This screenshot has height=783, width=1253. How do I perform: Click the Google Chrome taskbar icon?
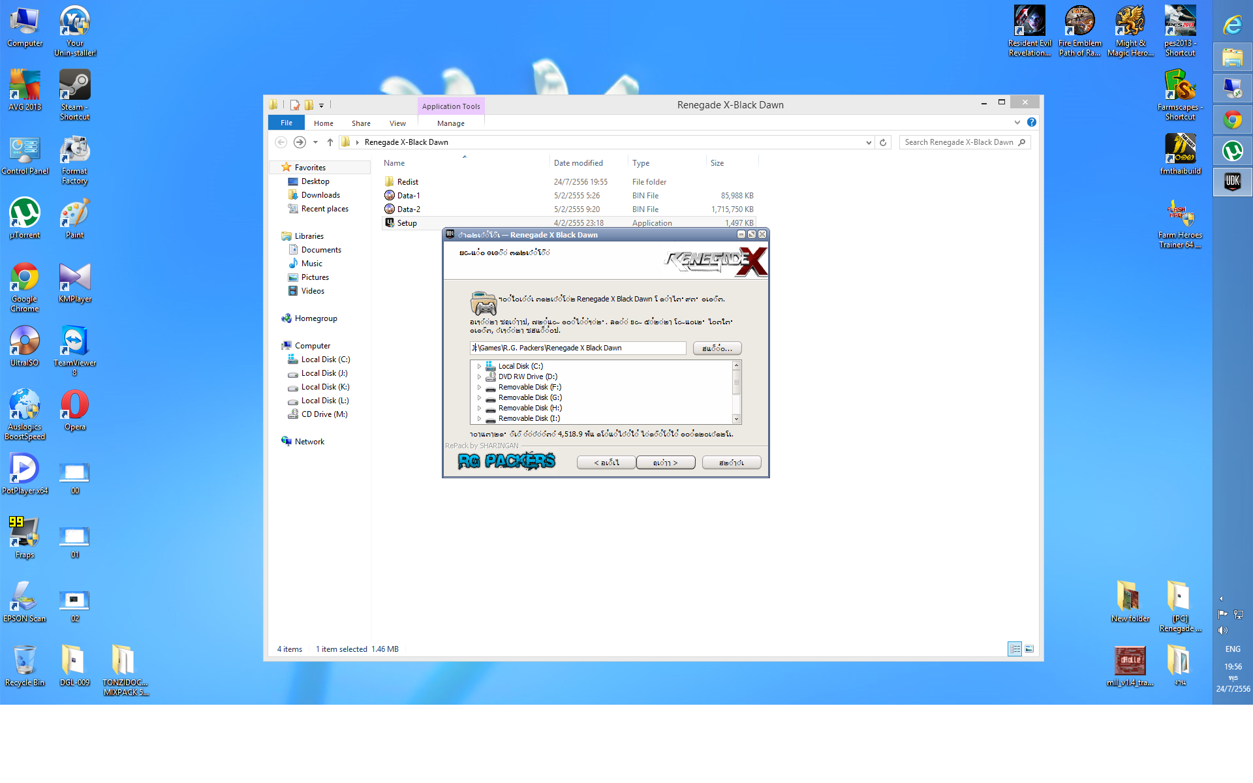(x=1232, y=120)
